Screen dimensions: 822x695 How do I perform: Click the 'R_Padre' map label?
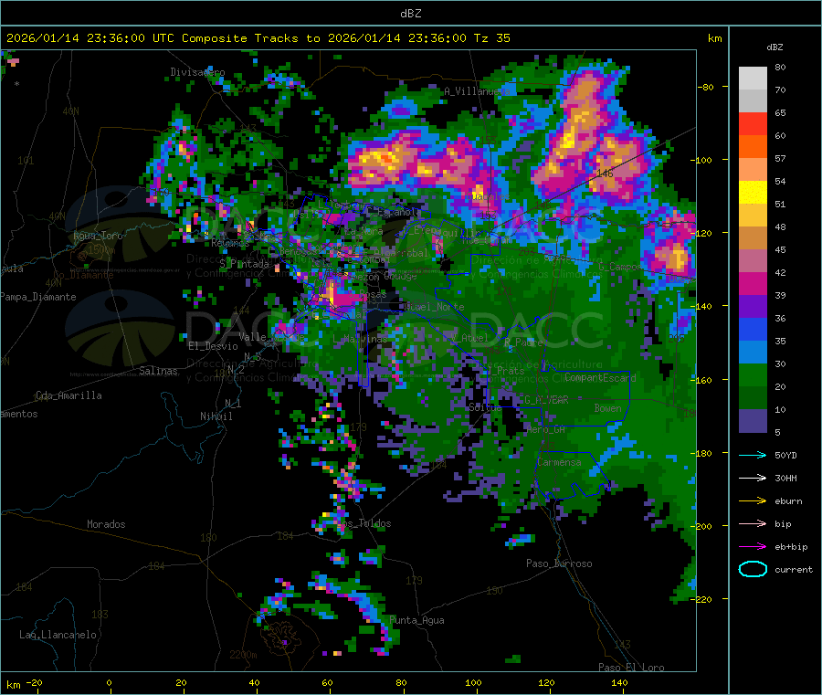point(523,342)
